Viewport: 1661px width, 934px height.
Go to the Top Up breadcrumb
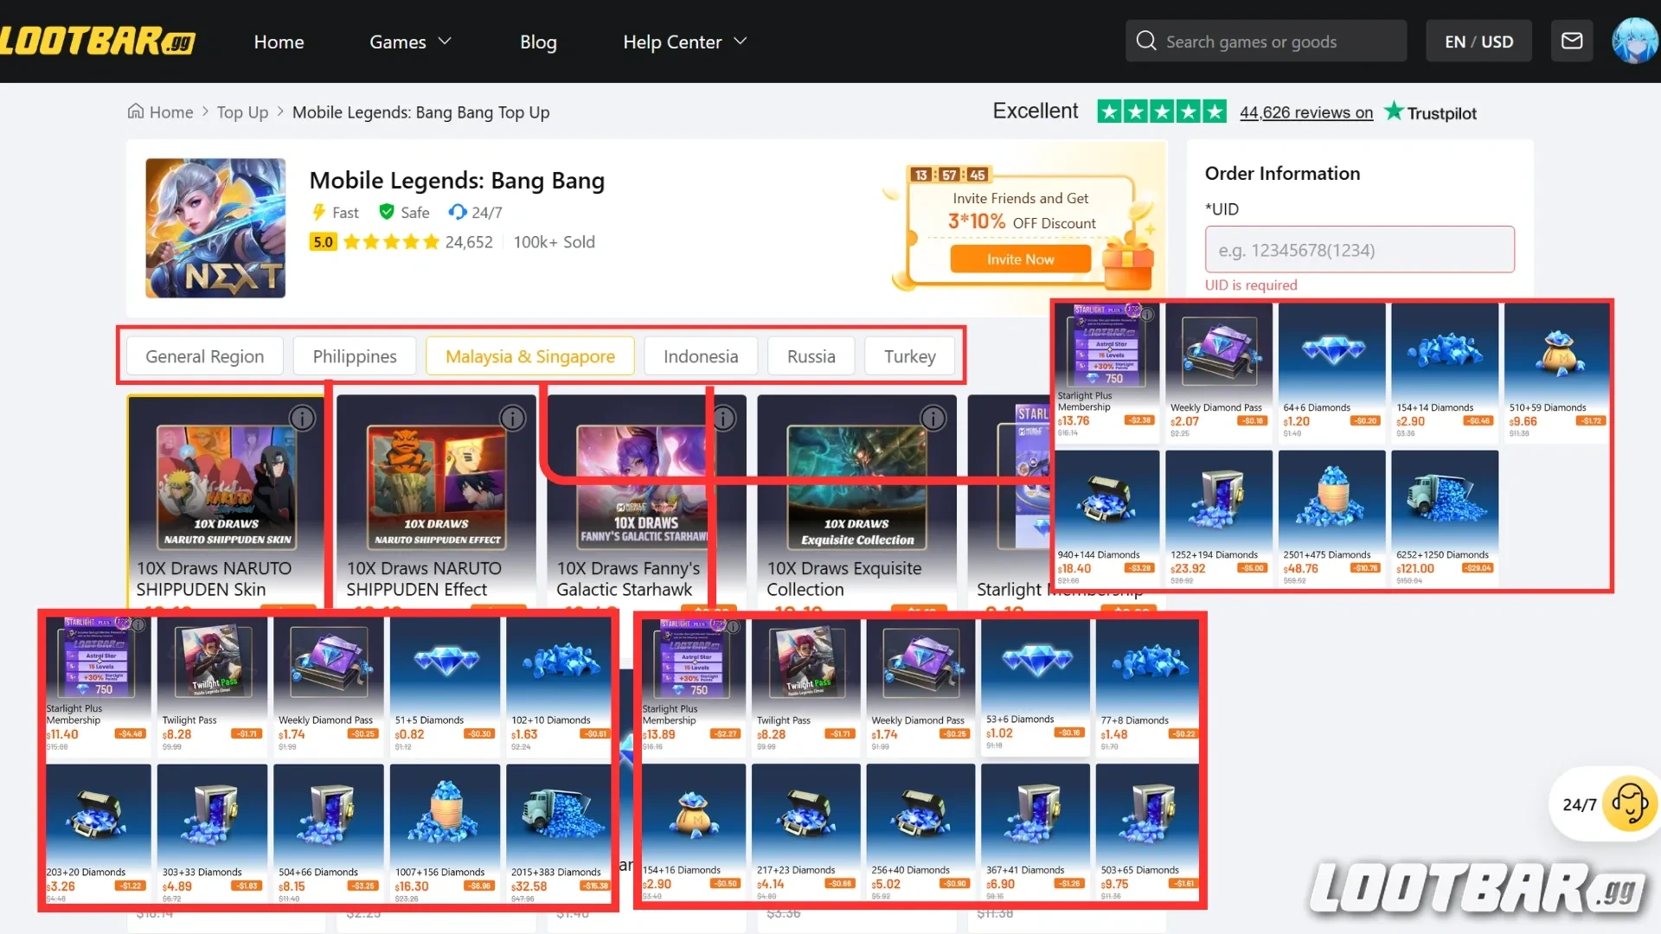click(242, 112)
